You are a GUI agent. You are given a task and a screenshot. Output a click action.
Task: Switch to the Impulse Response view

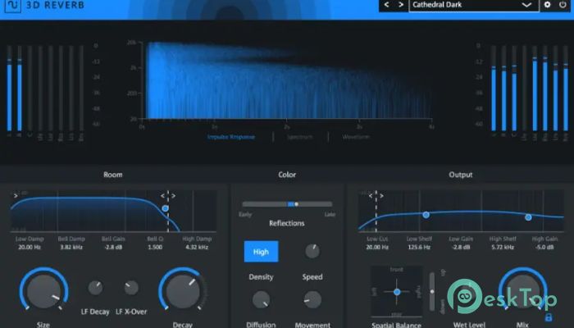coord(230,137)
